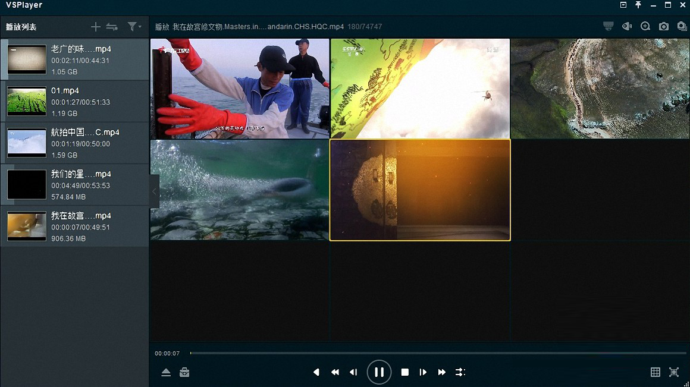The height and width of the screenshot is (387, 690).
Task: Seek in the playback progress bar
Action: [438, 353]
